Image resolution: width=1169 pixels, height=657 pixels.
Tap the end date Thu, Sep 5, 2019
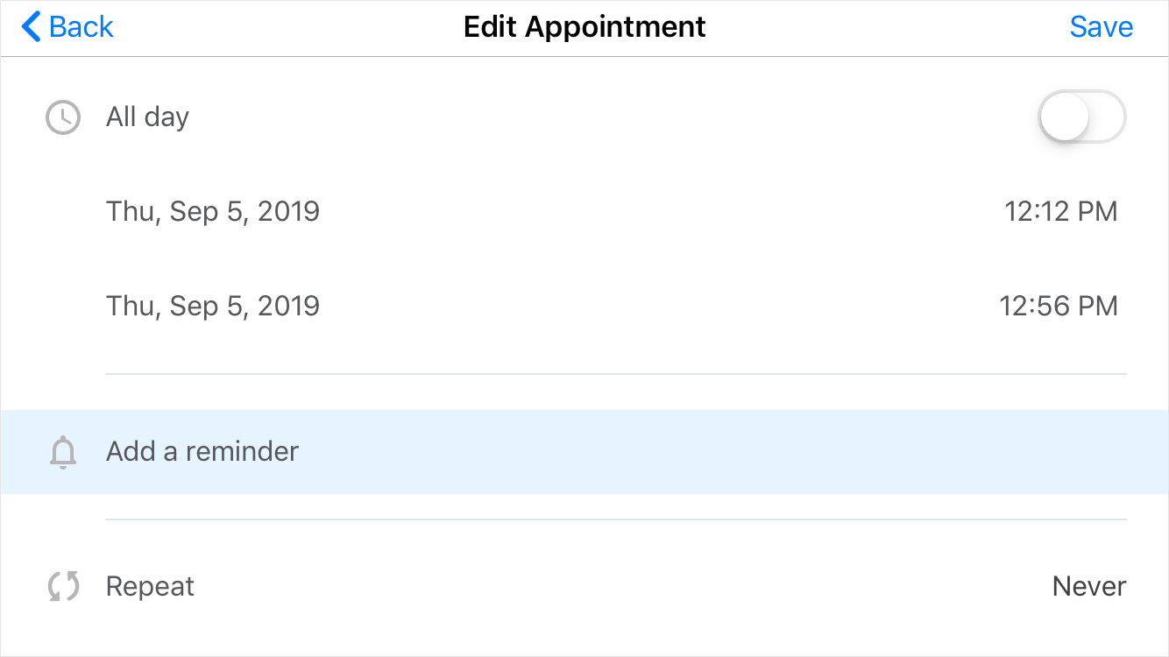(x=213, y=306)
